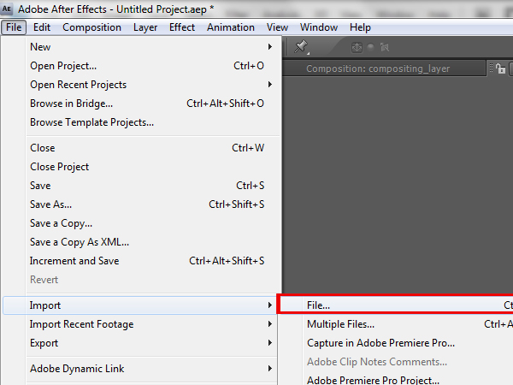
Task: Switch to Composition: compositing_layer tab
Action: coord(378,68)
